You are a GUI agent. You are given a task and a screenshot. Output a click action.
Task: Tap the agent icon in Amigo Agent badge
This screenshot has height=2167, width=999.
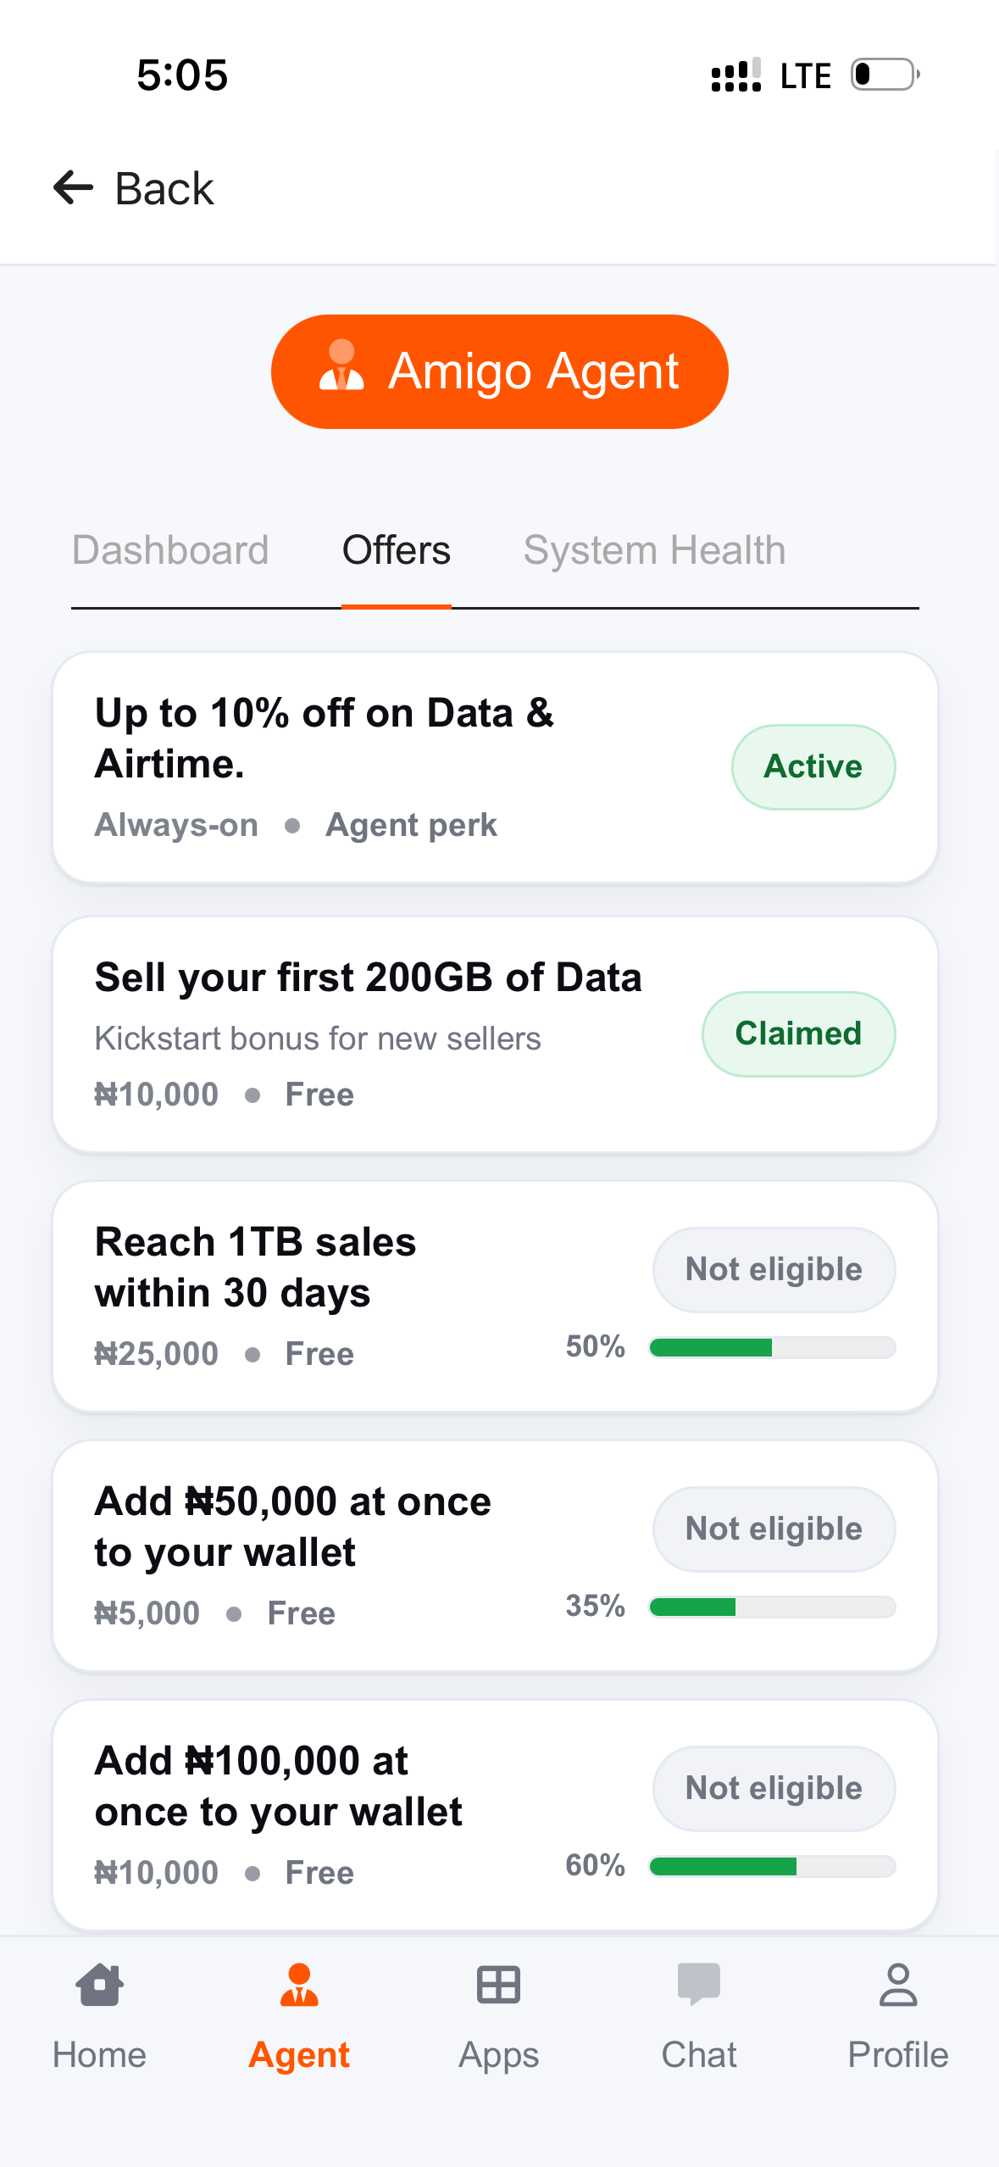341,366
